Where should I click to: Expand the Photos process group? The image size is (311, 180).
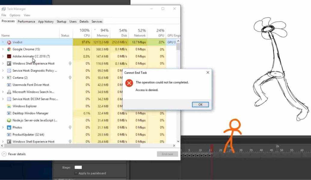click(x=3, y=127)
